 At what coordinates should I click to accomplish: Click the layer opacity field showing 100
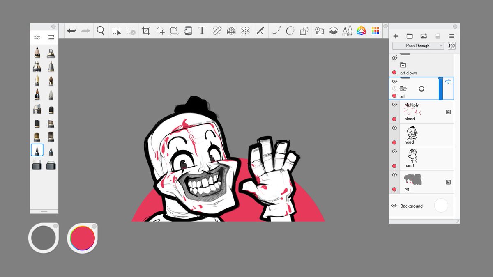pyautogui.click(x=452, y=46)
